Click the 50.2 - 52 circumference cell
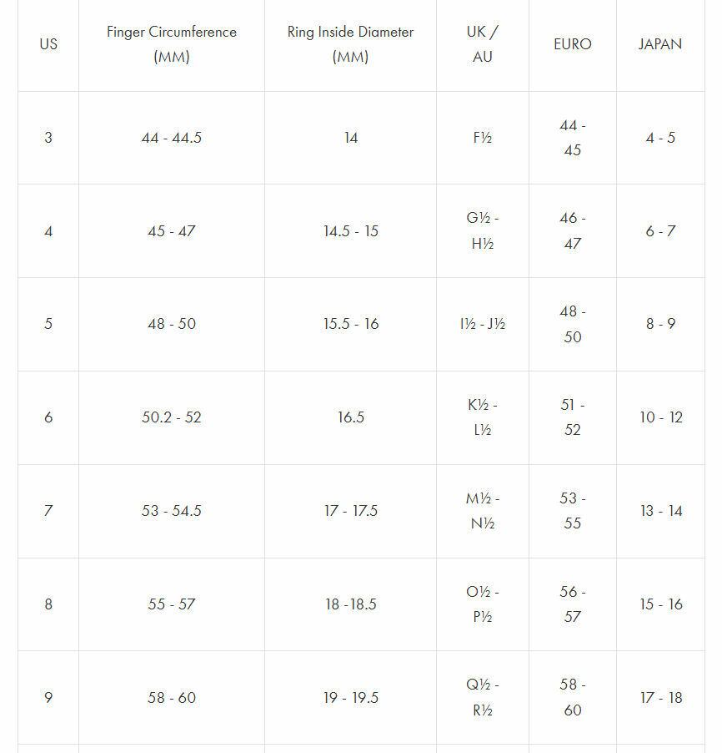This screenshot has height=753, width=722. coord(172,417)
